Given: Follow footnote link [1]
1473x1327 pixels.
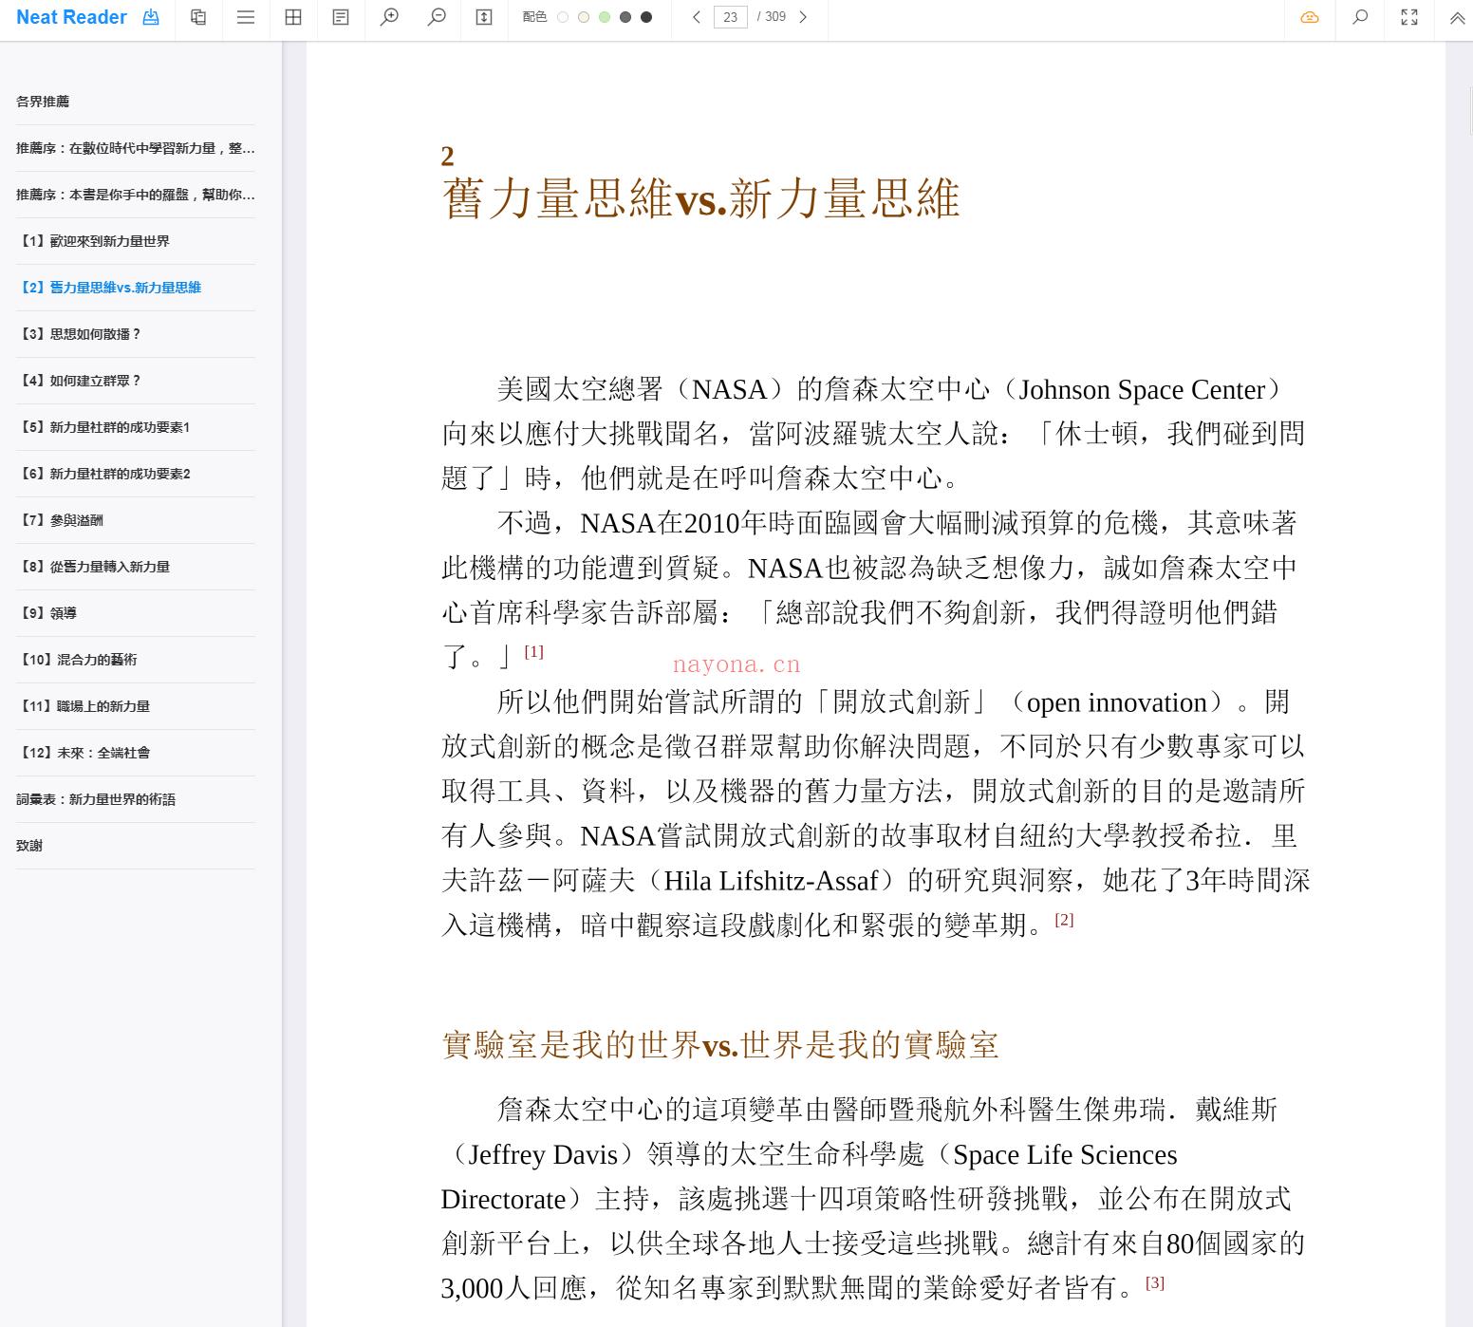Looking at the screenshot, I should (x=534, y=651).
